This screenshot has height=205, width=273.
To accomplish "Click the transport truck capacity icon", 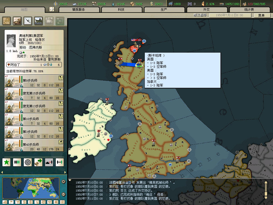I will click(x=222, y=4).
